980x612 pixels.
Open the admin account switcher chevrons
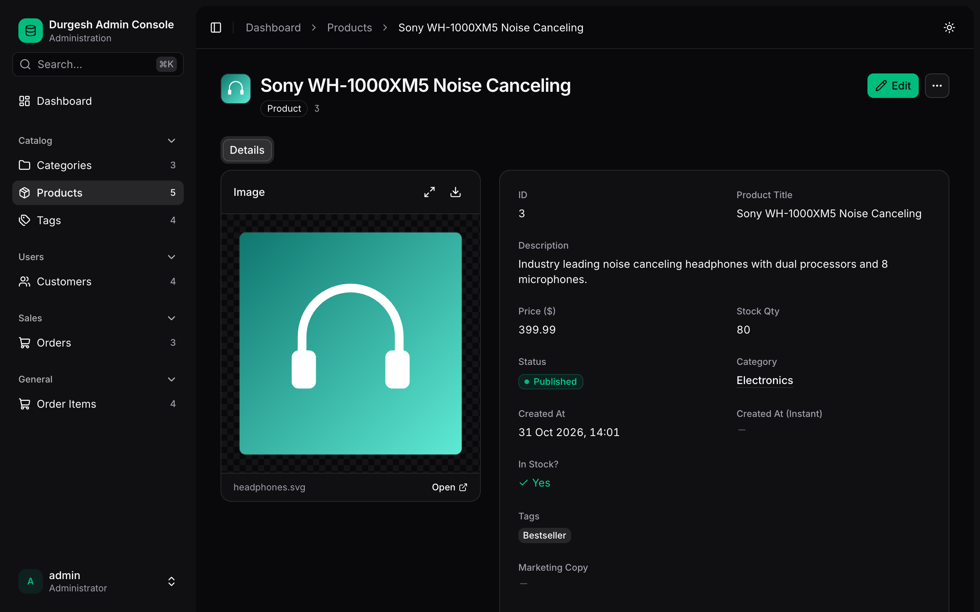tap(171, 581)
